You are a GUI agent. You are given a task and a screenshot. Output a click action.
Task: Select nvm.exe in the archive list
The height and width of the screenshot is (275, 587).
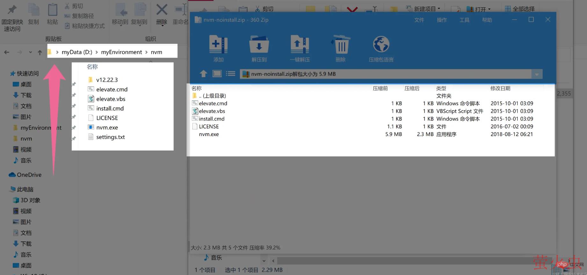(x=209, y=134)
